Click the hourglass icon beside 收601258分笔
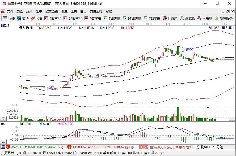 [198, 147]
